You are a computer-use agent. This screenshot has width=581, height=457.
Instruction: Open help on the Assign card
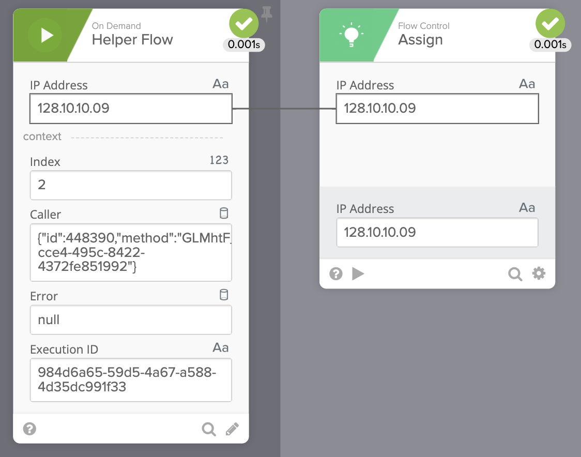(336, 273)
